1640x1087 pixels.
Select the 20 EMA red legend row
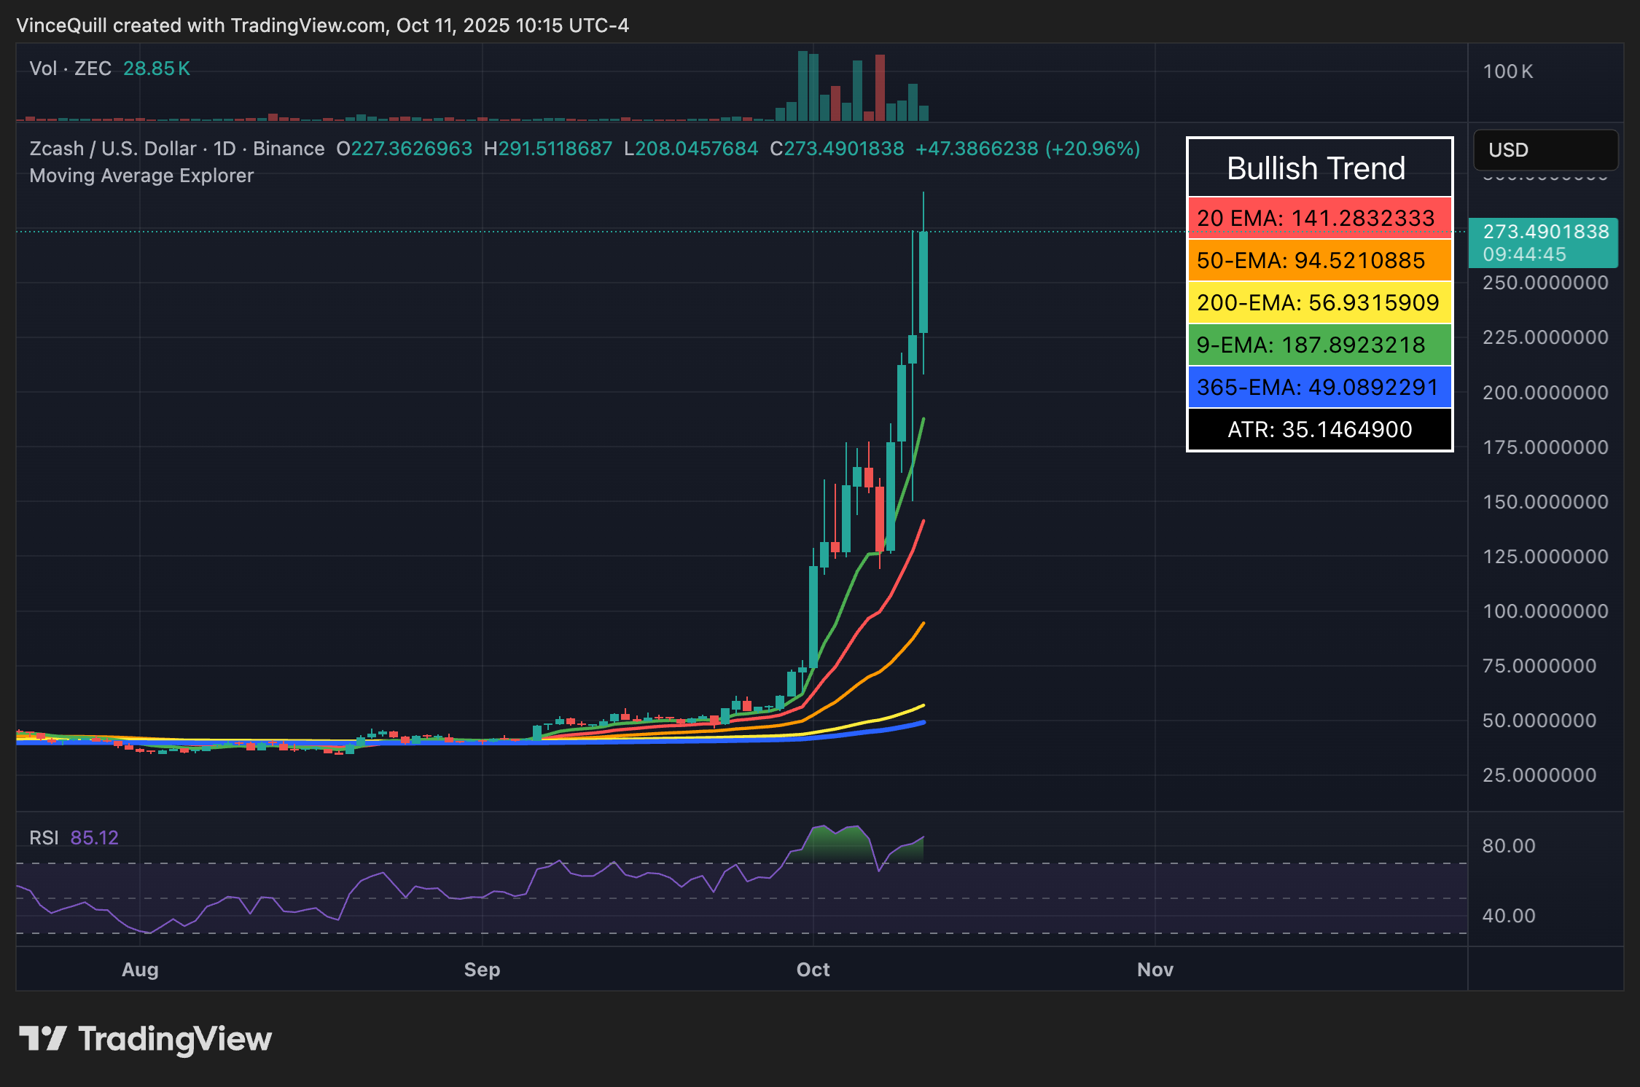point(1319,216)
